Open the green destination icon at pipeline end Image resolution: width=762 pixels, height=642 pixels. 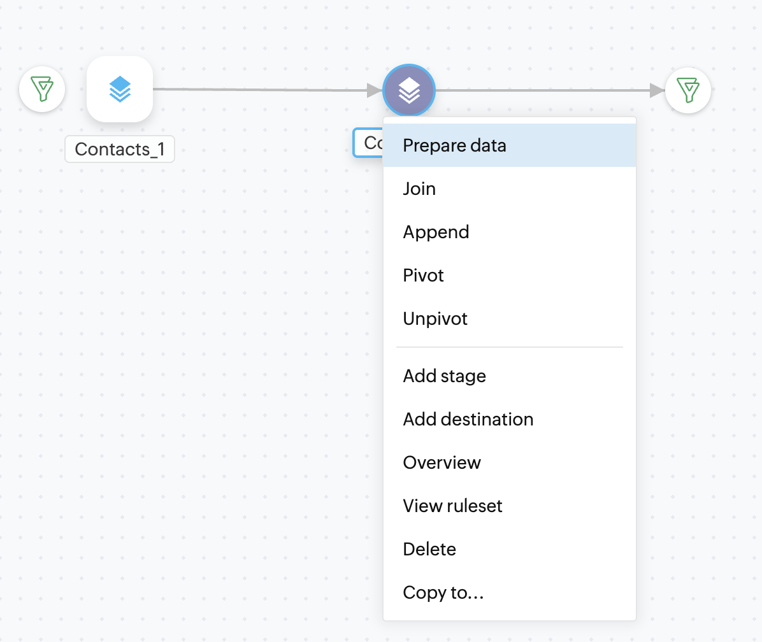688,91
